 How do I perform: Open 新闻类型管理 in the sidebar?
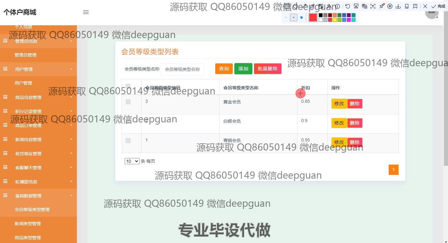coord(28,224)
